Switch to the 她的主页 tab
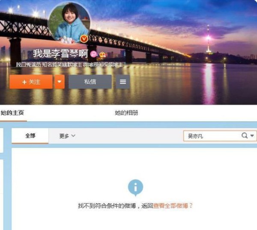This screenshot has width=257, height=230. (x=12, y=113)
